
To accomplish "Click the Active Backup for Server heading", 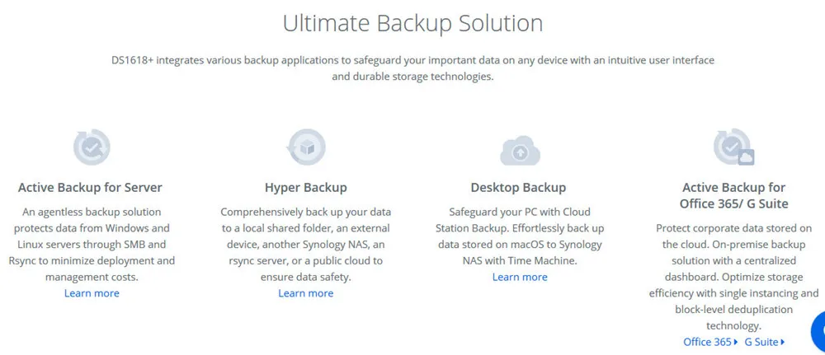I will pos(90,188).
